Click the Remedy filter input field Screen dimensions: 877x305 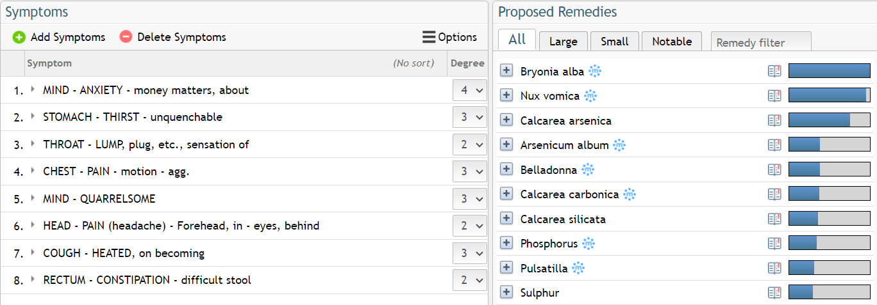(761, 42)
